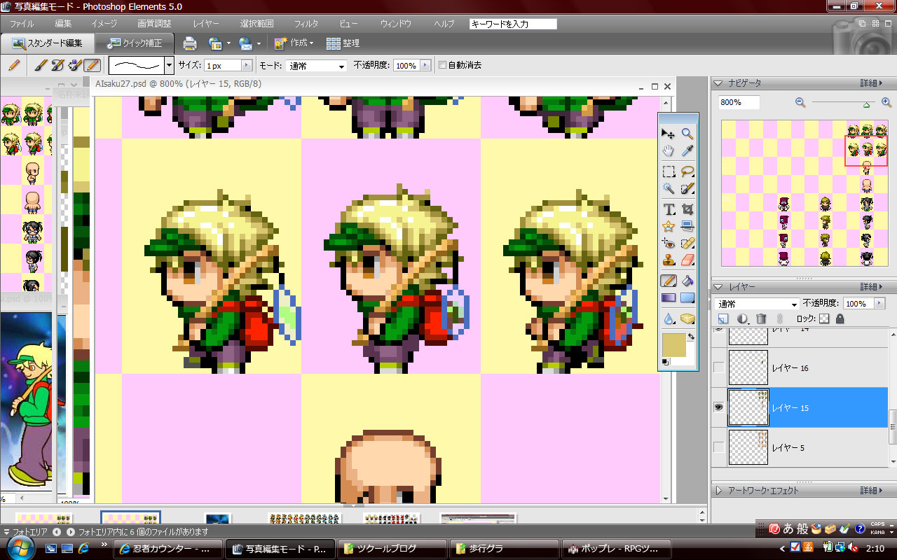Select the Horizontal Type tool
Screen dimensions: 897x560
pos(669,209)
